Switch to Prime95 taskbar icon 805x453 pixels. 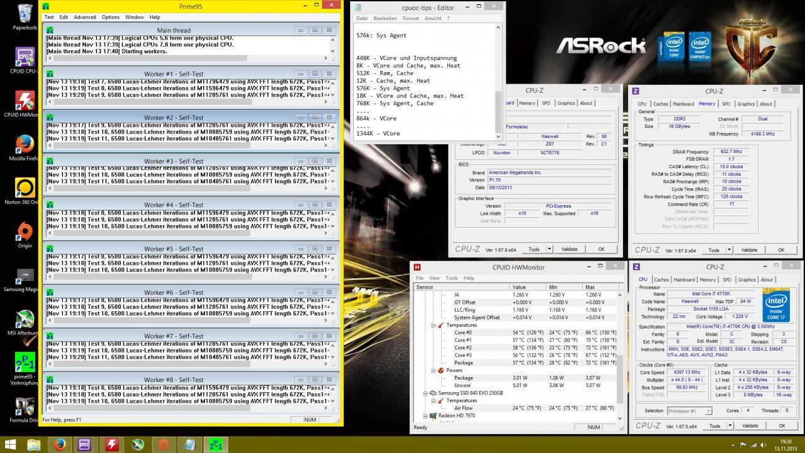(216, 445)
